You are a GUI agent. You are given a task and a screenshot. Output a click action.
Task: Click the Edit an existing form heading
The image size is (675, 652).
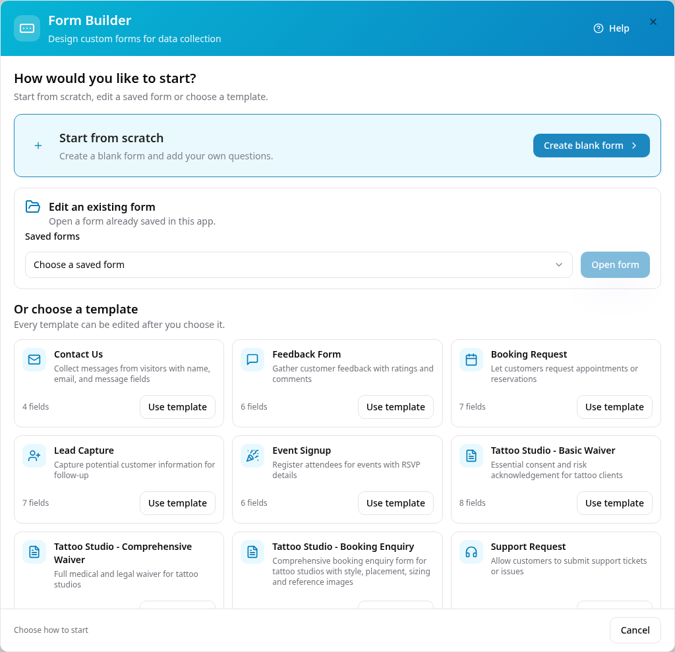(102, 207)
